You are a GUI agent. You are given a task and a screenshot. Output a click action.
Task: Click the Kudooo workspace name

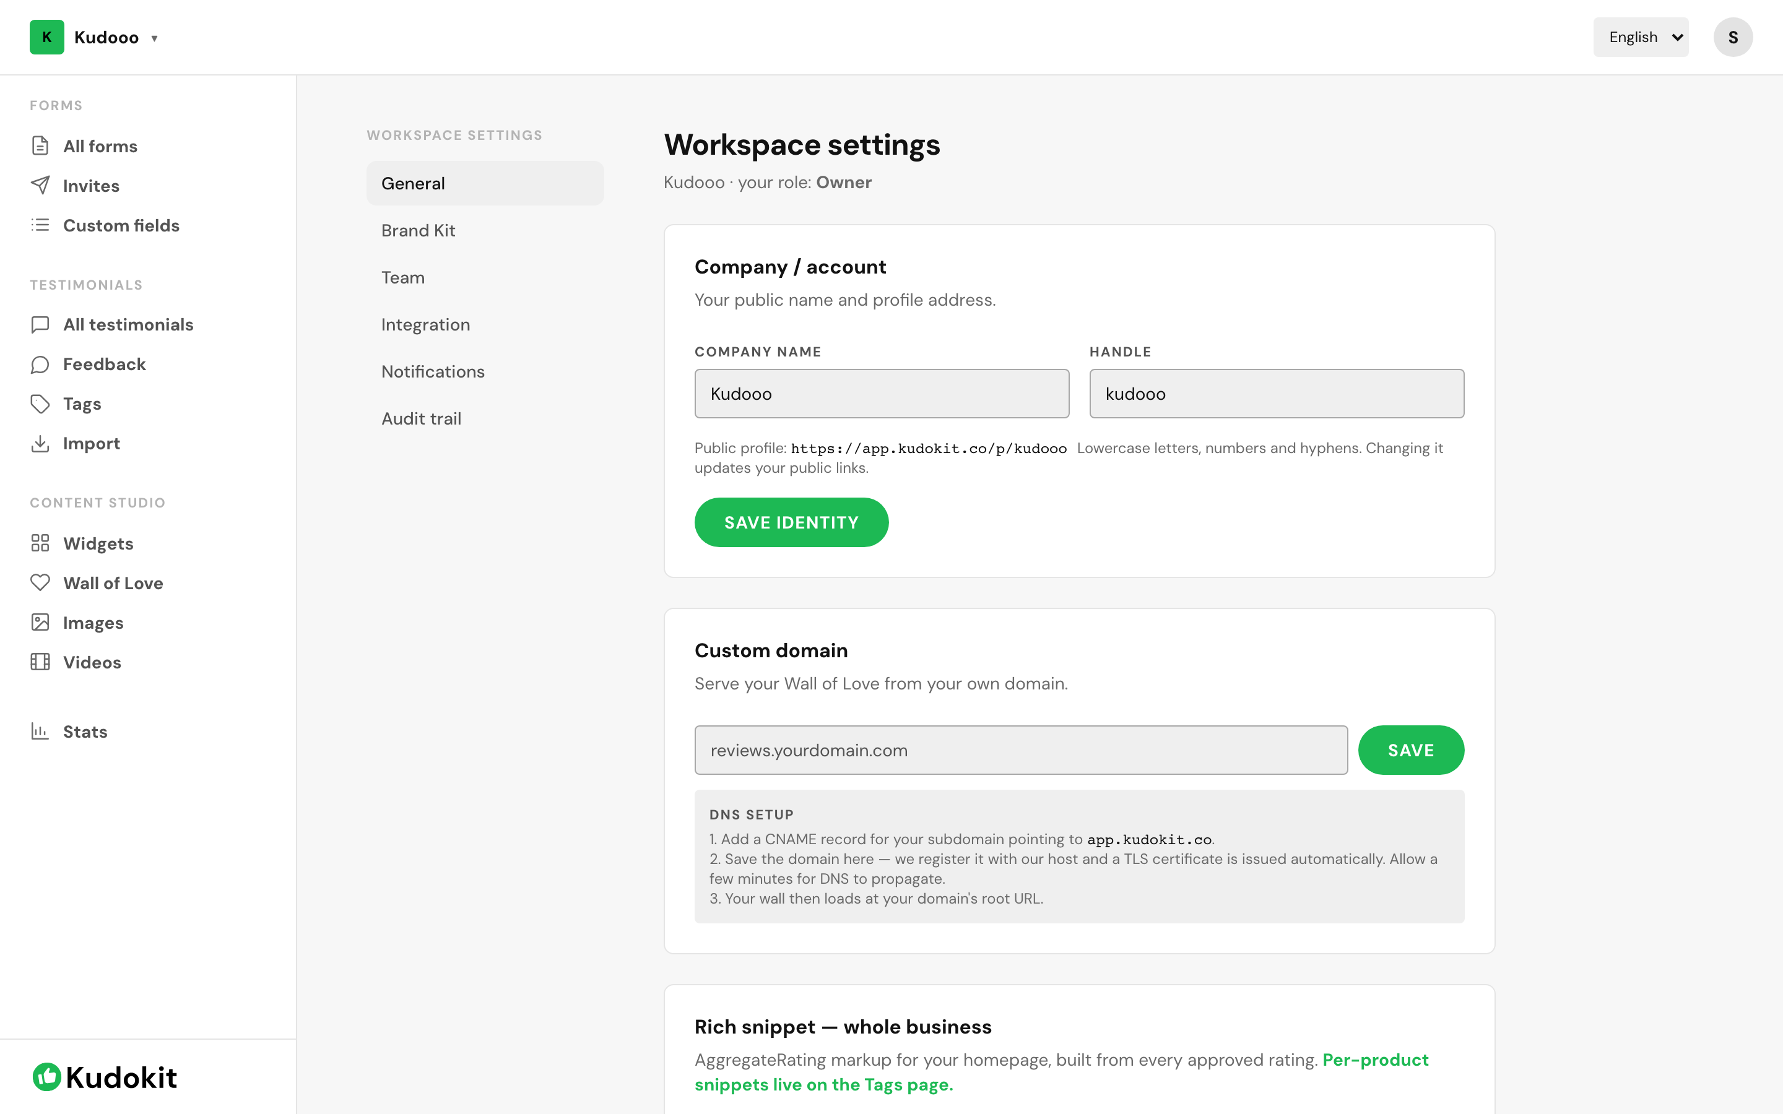[106, 38]
